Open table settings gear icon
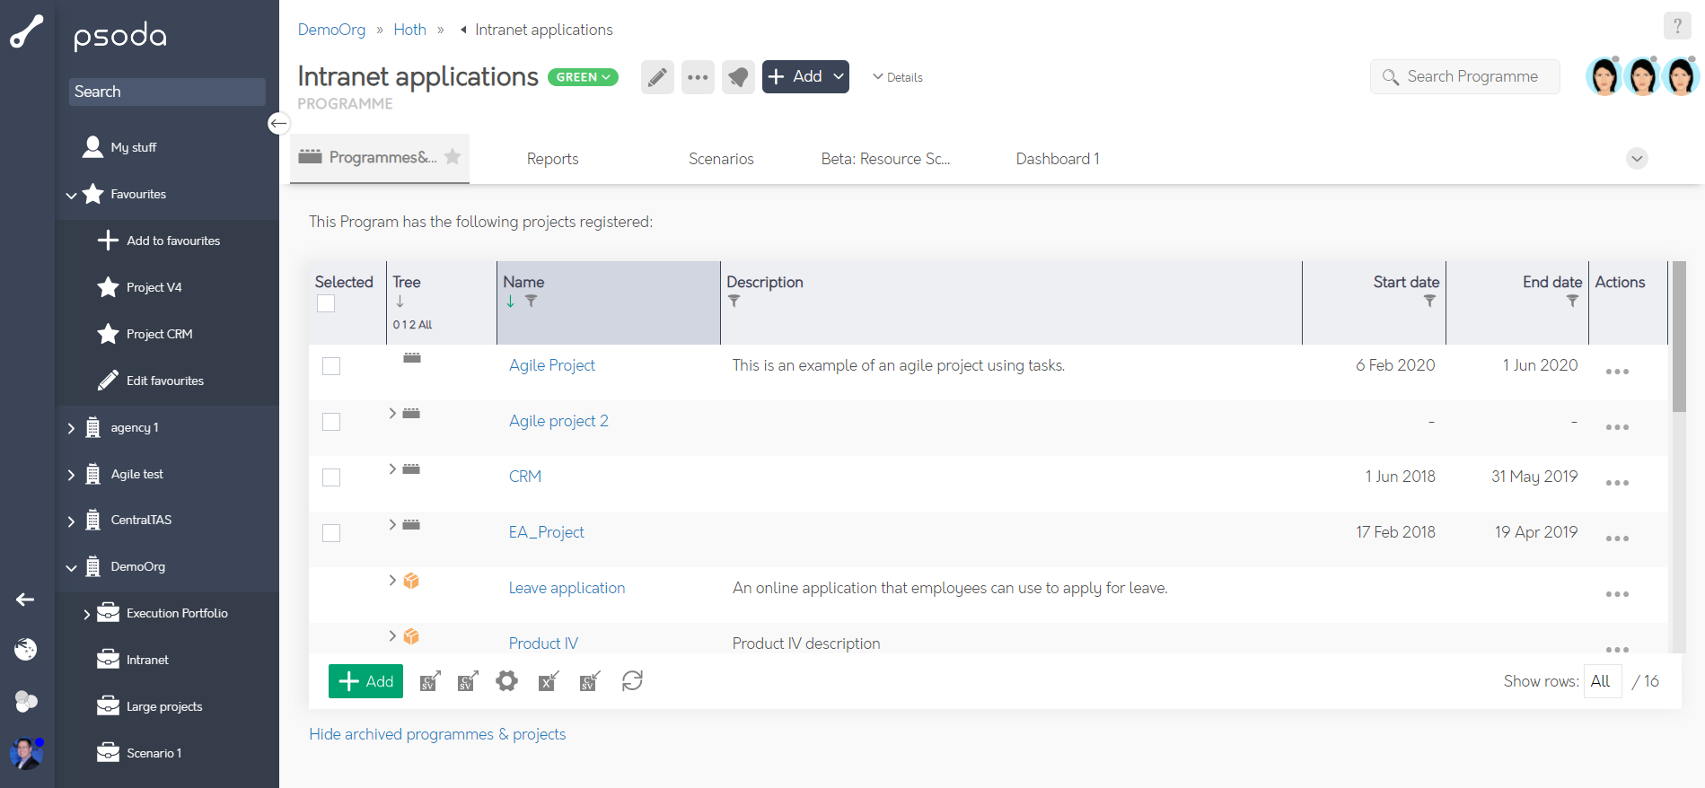 507,681
